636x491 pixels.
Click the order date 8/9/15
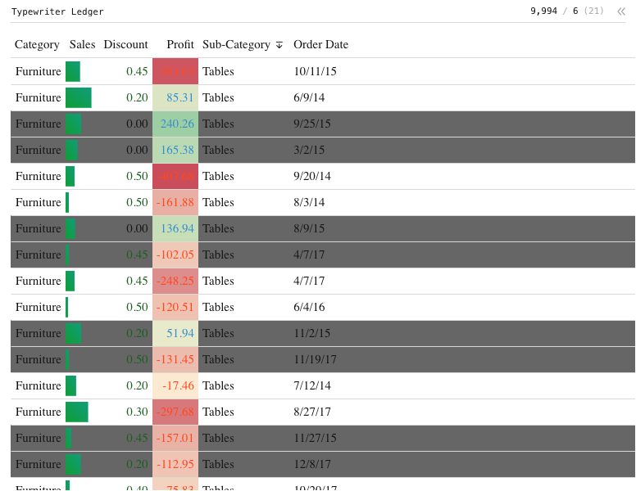pos(309,228)
